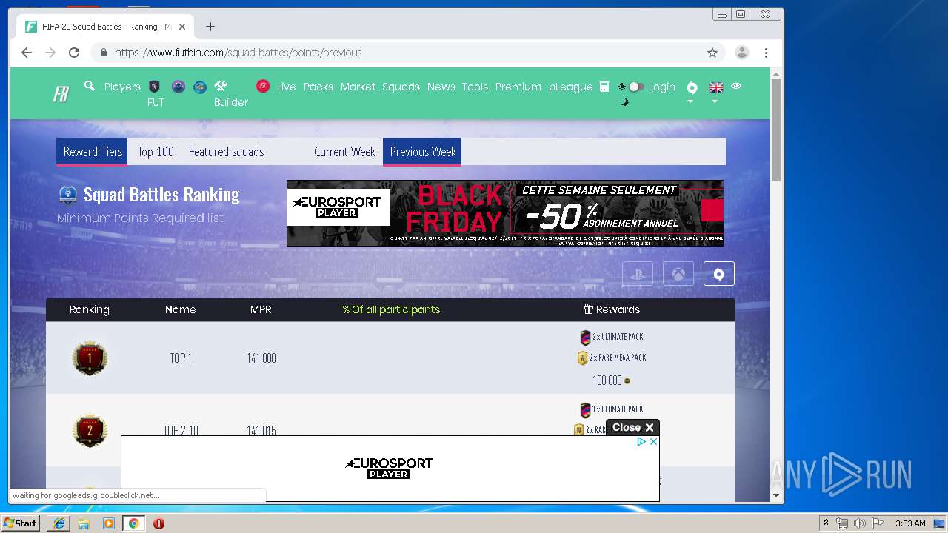Click the address bar URL
This screenshot has height=533, width=948.
[238, 53]
